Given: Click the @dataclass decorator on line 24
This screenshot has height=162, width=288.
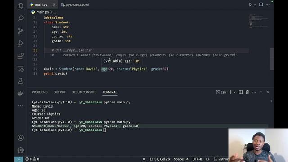Looking at the screenshot, I should (54, 18).
